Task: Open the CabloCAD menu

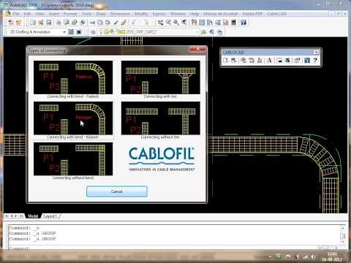Action: (276, 14)
